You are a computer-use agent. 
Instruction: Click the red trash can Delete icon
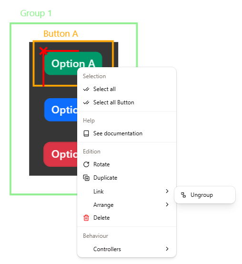click(86, 218)
